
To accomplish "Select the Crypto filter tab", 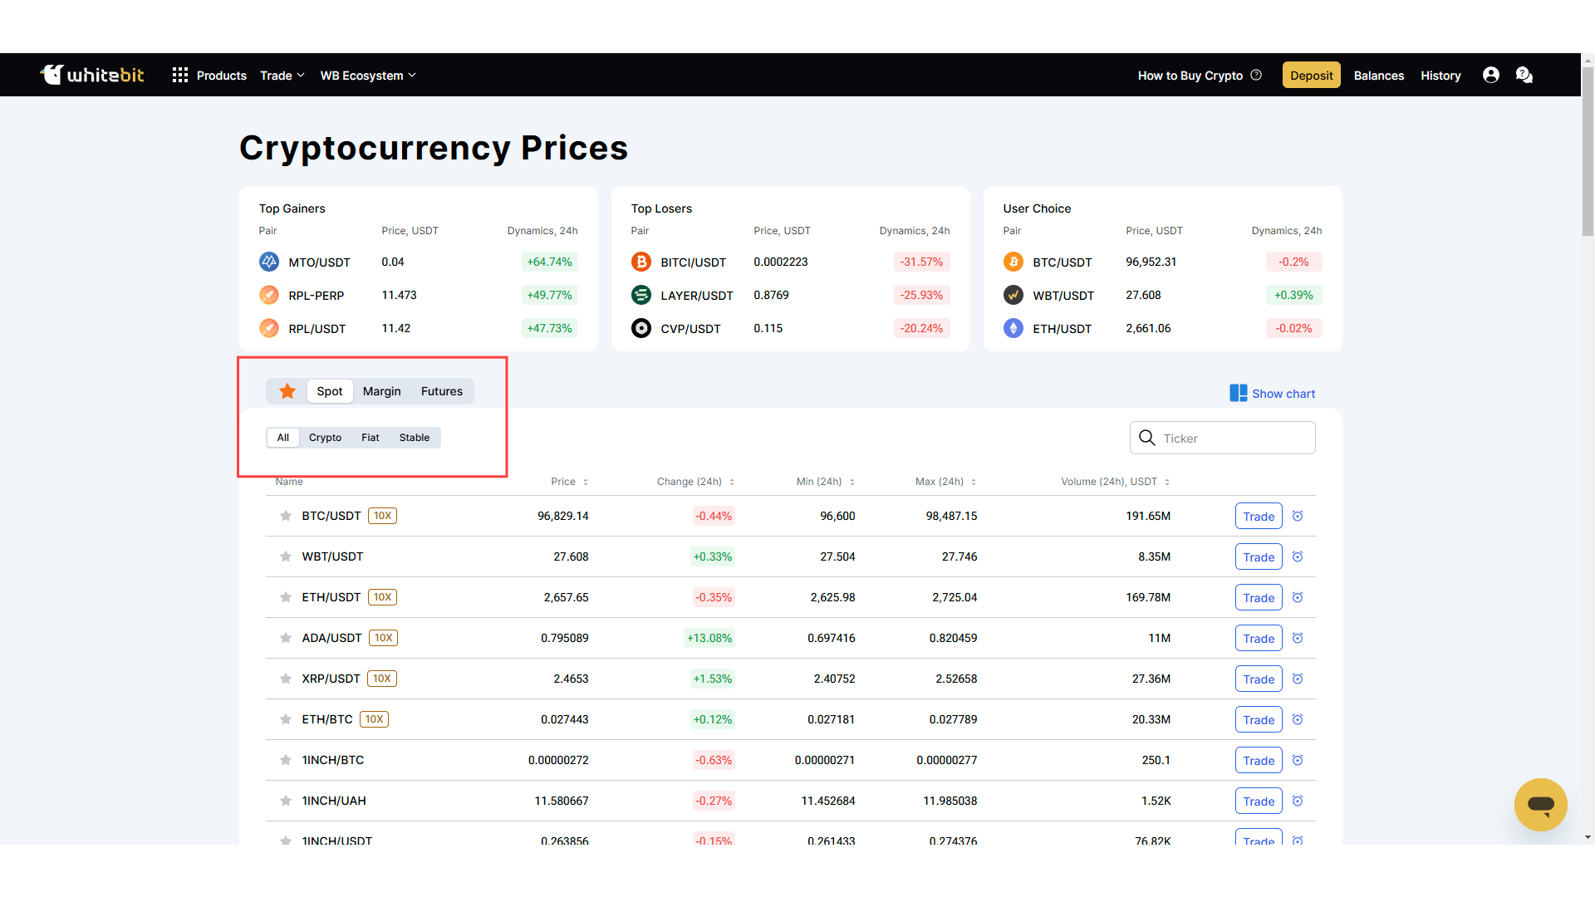I will [x=326, y=438].
